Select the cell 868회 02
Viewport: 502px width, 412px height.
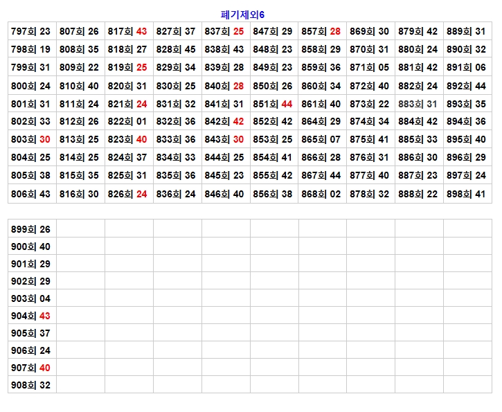[323, 195]
